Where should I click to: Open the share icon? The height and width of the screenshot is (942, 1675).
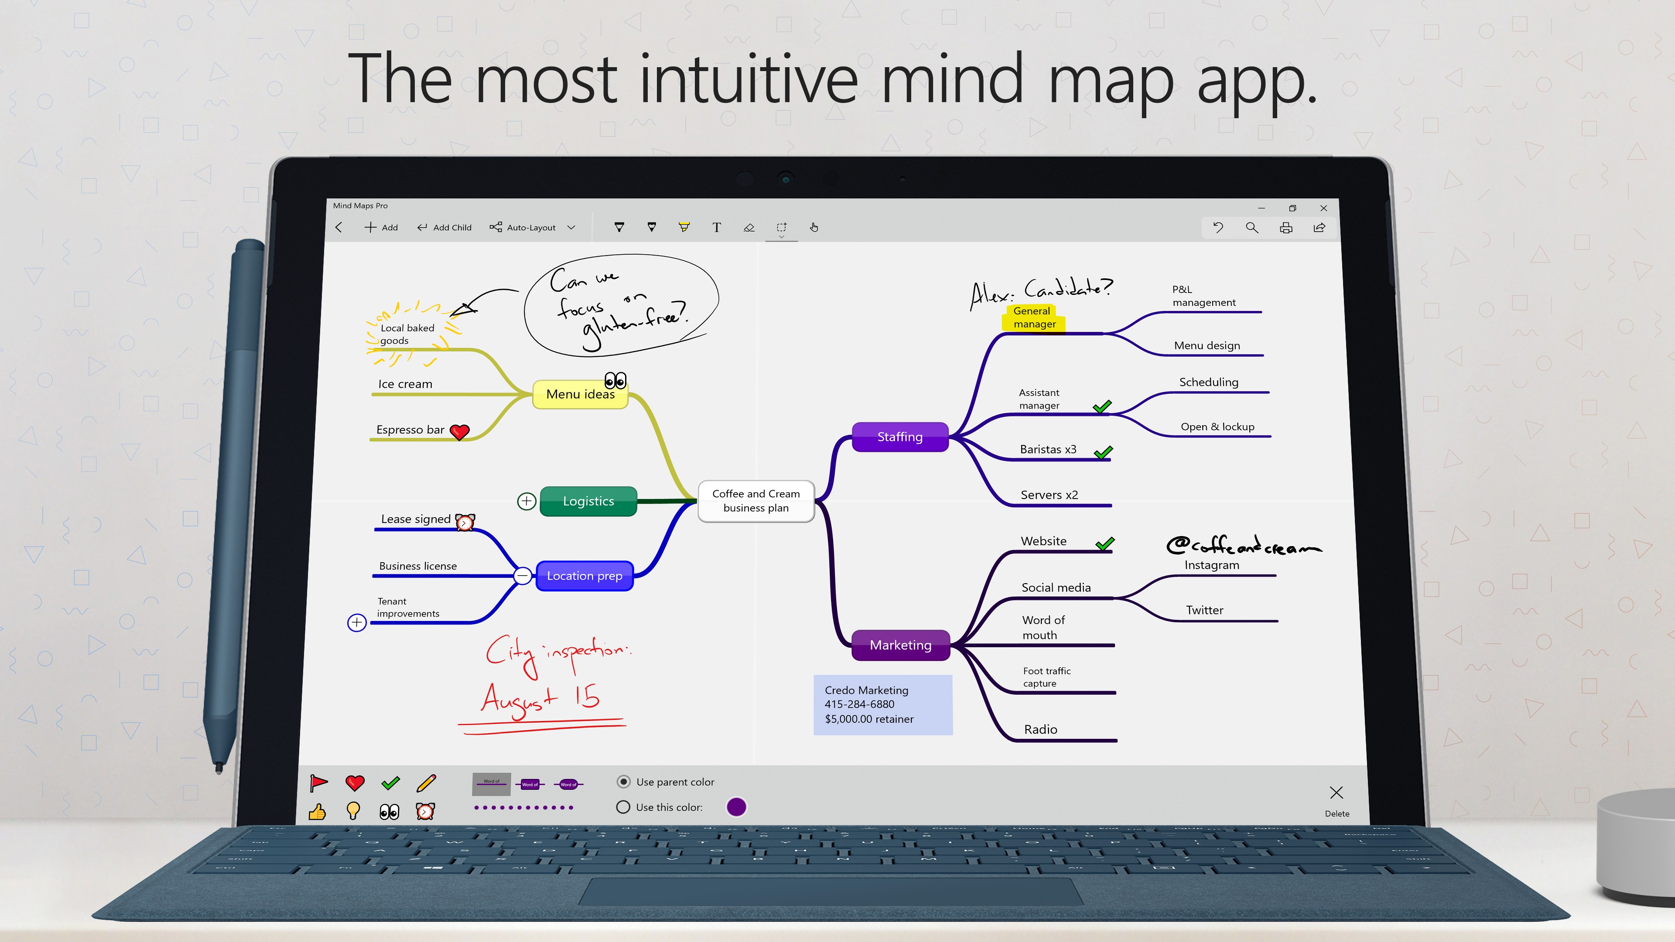pyautogui.click(x=1319, y=227)
